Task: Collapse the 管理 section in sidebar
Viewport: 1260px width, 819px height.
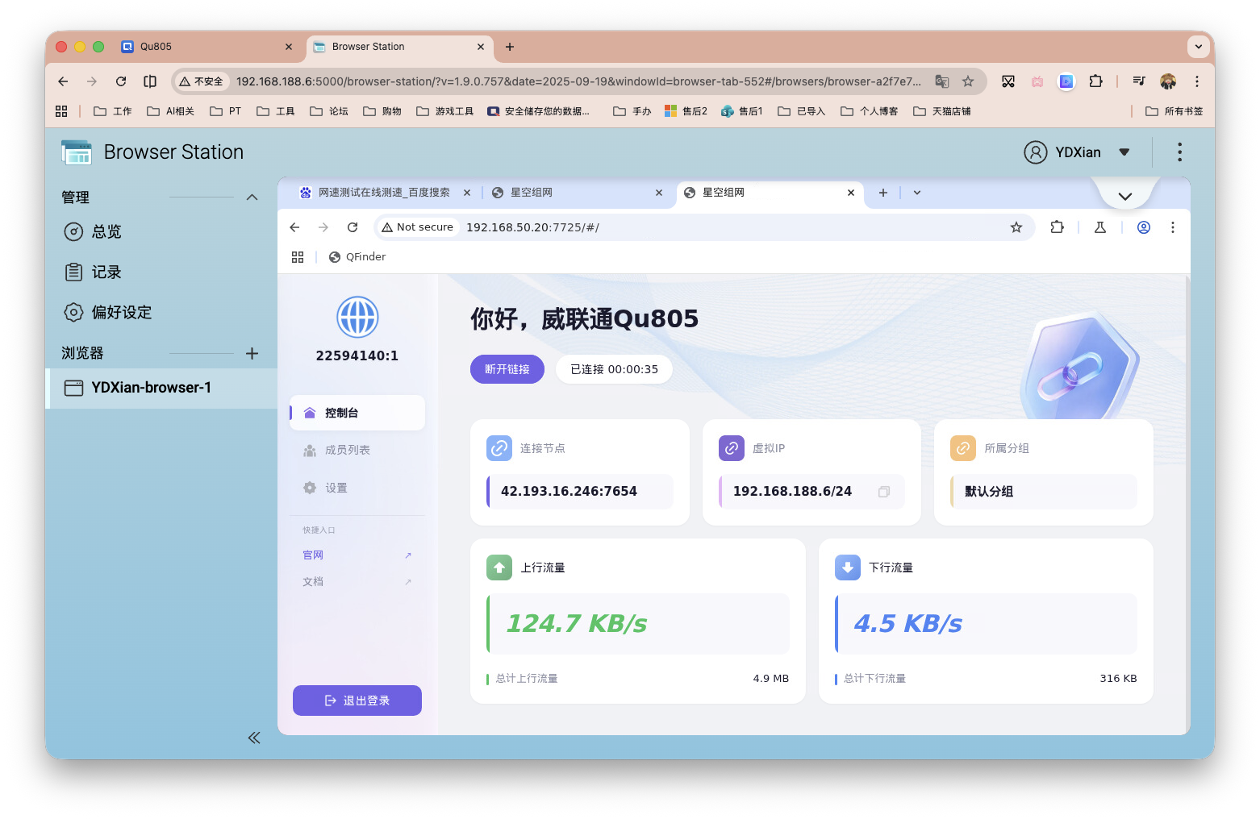Action: 251,196
